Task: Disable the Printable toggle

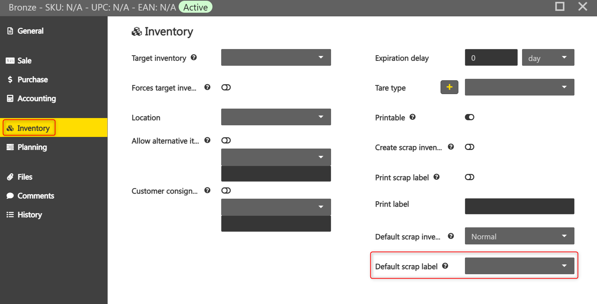Action: 470,117
